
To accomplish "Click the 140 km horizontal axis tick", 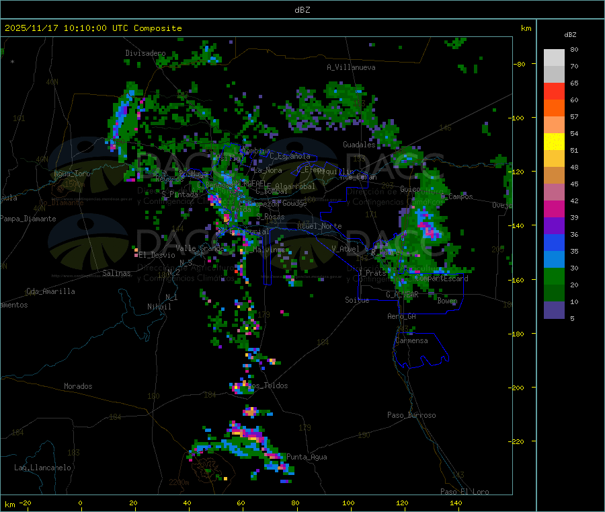I will [x=456, y=503].
